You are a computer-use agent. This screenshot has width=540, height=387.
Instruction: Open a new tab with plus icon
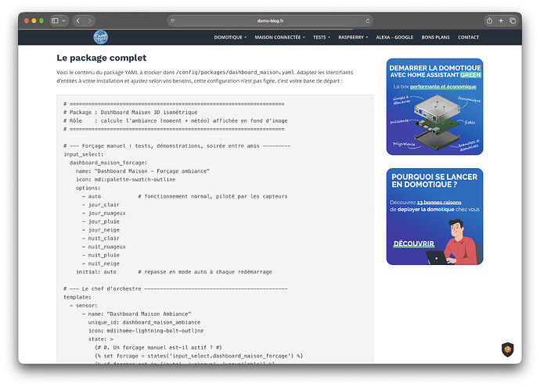click(501, 20)
